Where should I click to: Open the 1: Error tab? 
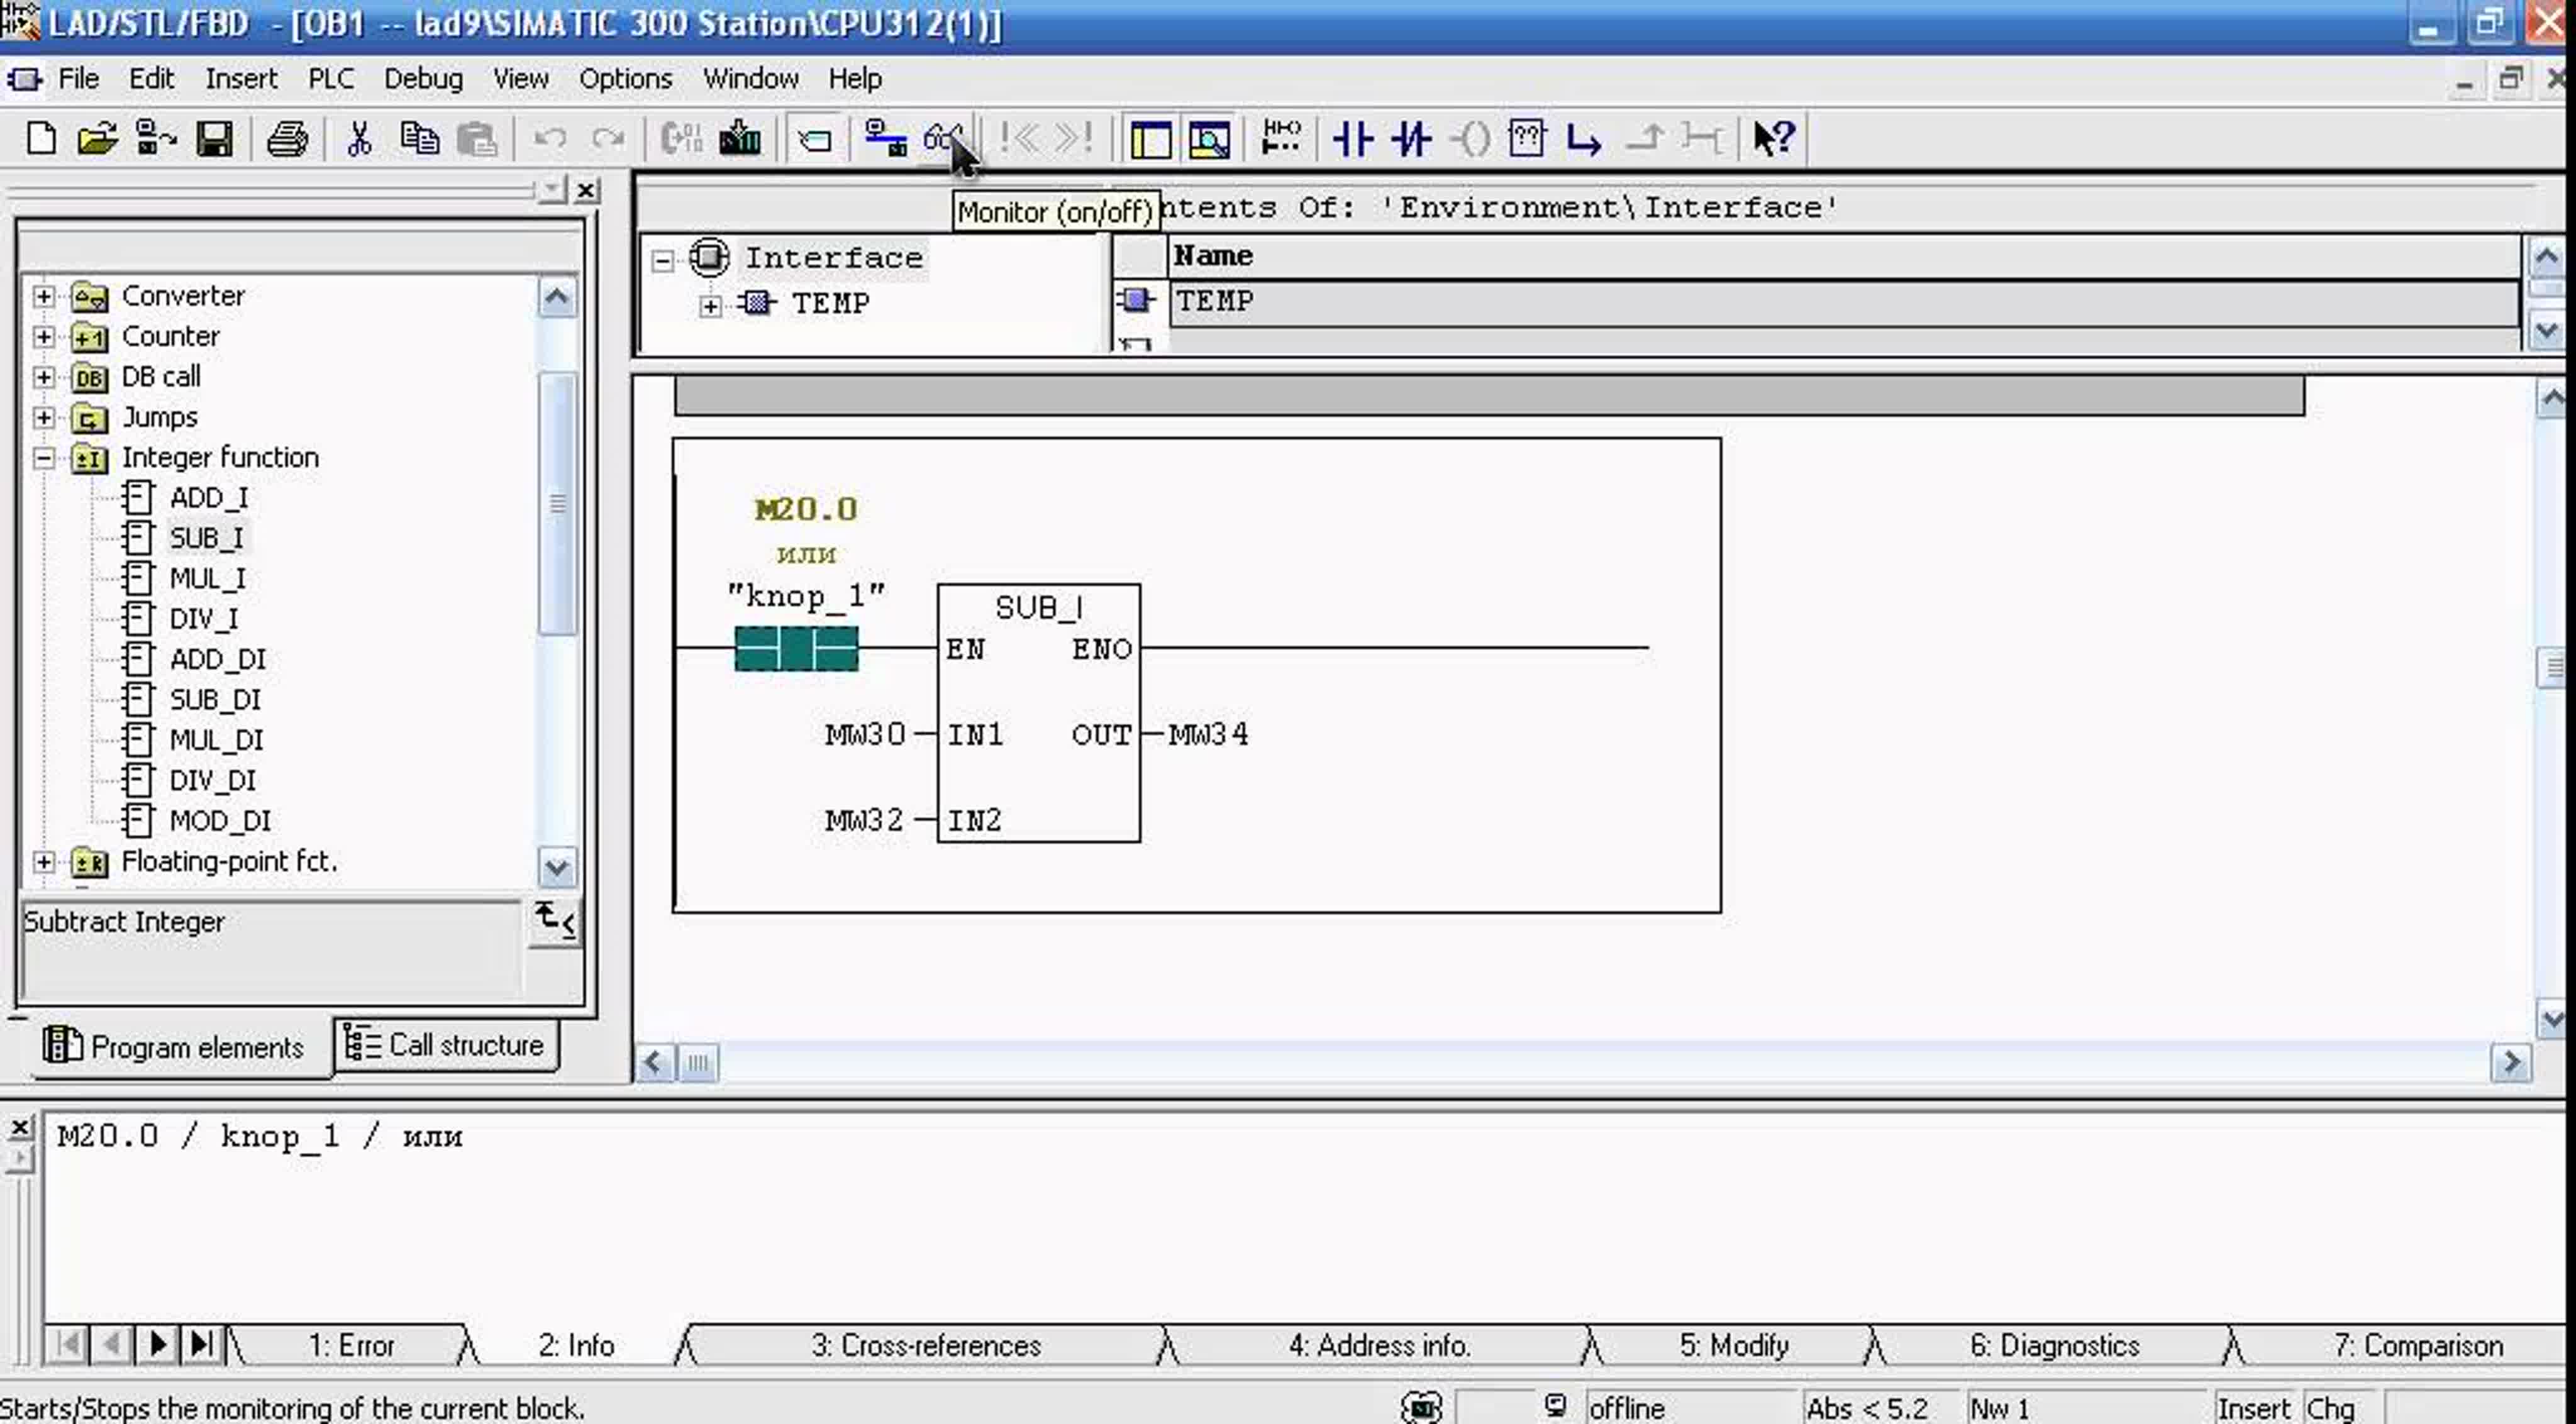351,1346
